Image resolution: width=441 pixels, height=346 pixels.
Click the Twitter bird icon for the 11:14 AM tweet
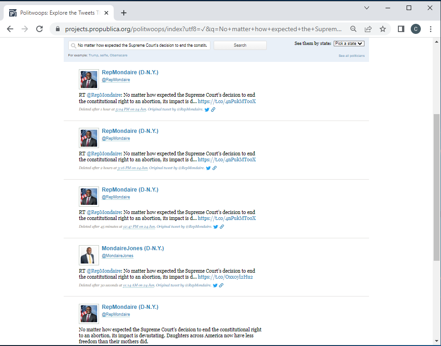[215, 286]
